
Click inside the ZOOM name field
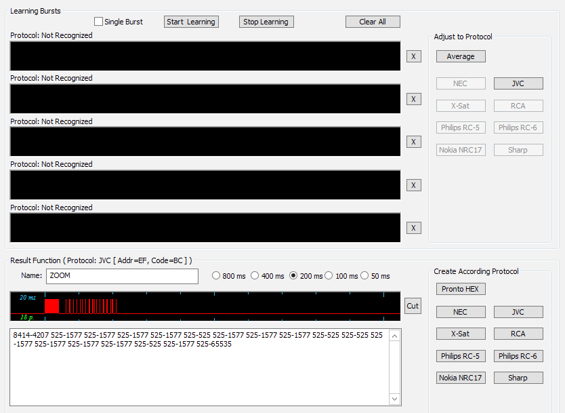[122, 276]
